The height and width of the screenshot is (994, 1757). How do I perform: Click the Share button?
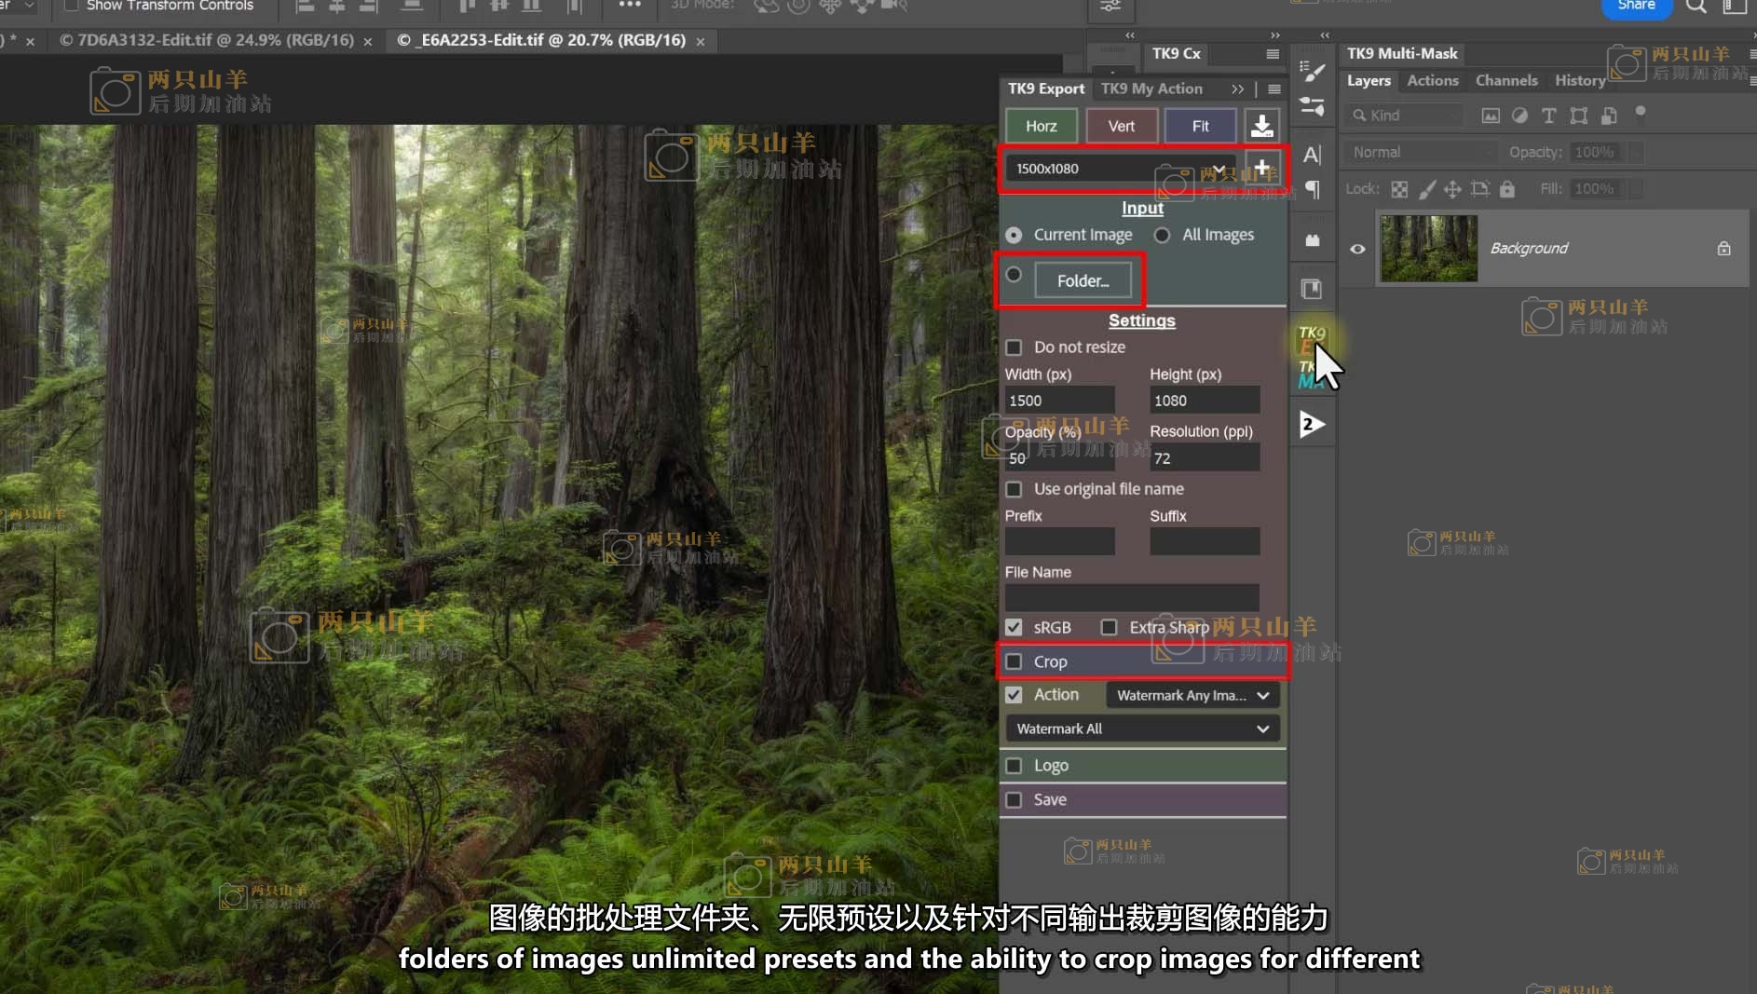coord(1636,6)
